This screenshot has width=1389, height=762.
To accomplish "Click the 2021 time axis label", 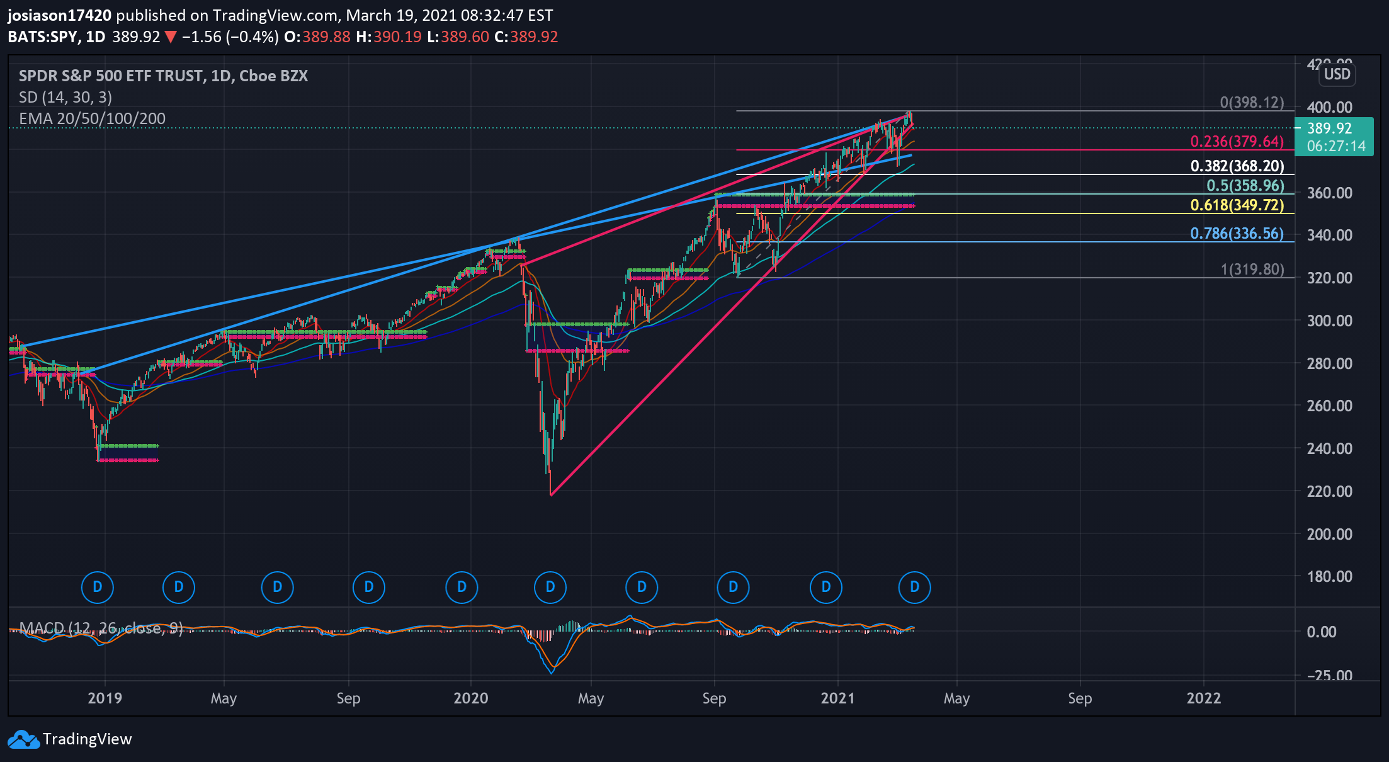I will click(x=838, y=698).
